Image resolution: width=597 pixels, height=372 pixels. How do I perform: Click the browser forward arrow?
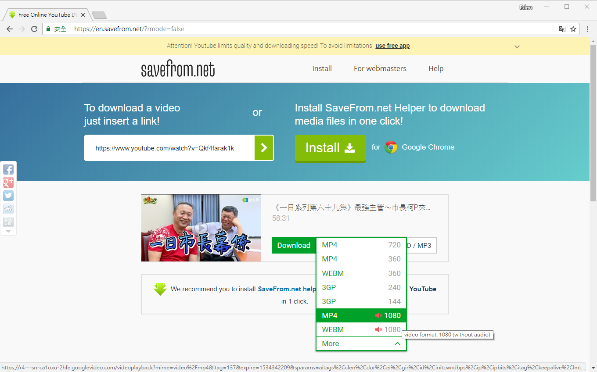[x=22, y=29]
